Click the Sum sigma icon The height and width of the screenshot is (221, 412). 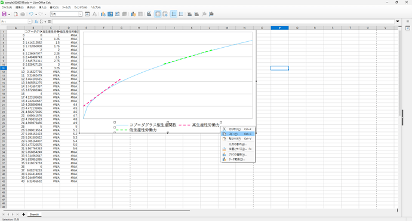(41, 22)
